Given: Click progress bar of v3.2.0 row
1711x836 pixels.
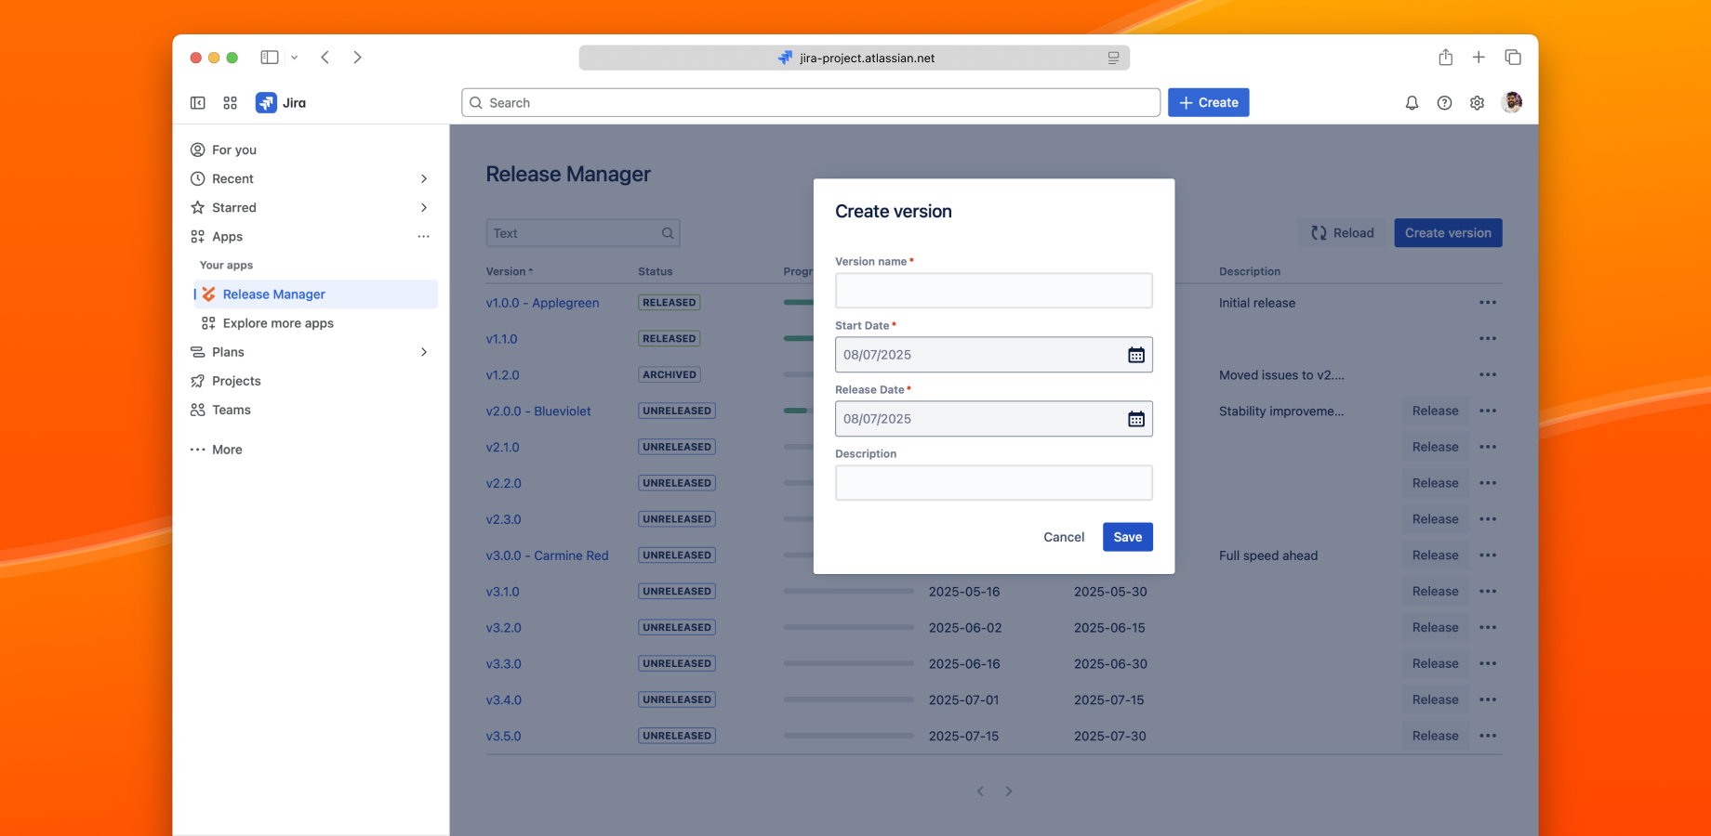Looking at the screenshot, I should 848,628.
